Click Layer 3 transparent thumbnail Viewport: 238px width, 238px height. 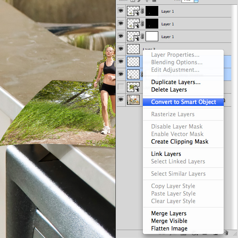pos(133,49)
